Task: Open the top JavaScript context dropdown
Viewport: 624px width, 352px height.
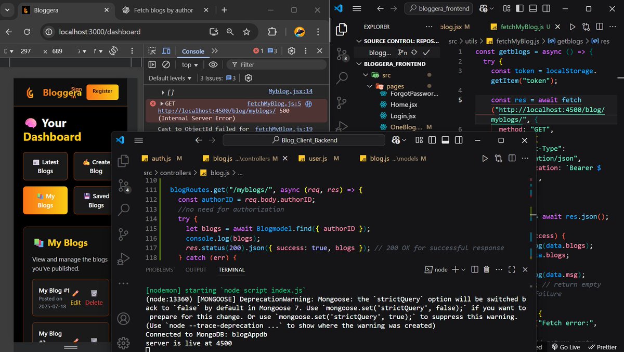Action: 190,64
